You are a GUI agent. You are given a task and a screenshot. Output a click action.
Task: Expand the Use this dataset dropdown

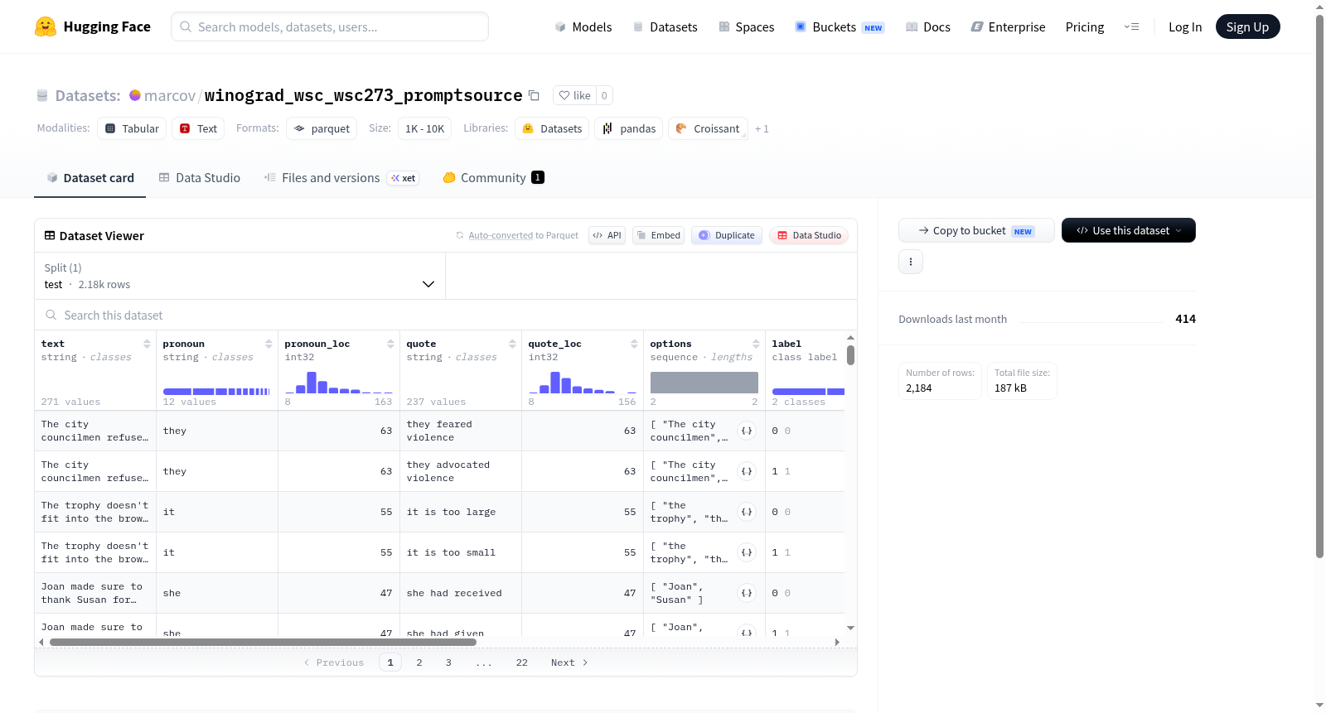tap(1128, 230)
